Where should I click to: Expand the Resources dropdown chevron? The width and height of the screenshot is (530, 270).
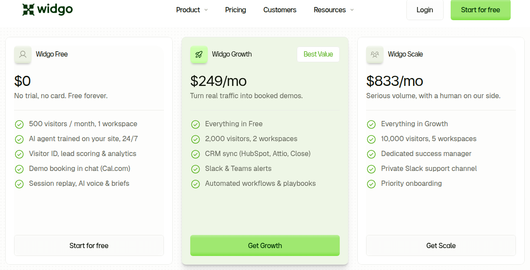(352, 10)
